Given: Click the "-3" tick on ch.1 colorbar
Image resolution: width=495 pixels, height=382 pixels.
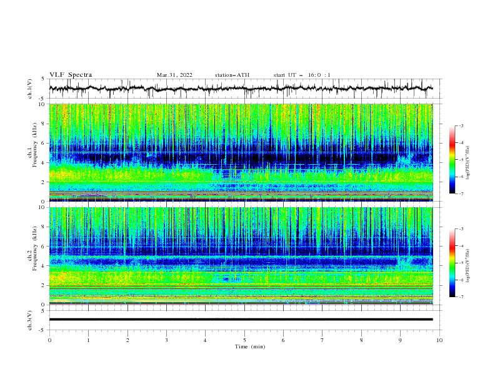Looking at the screenshot, I should 461,125.
